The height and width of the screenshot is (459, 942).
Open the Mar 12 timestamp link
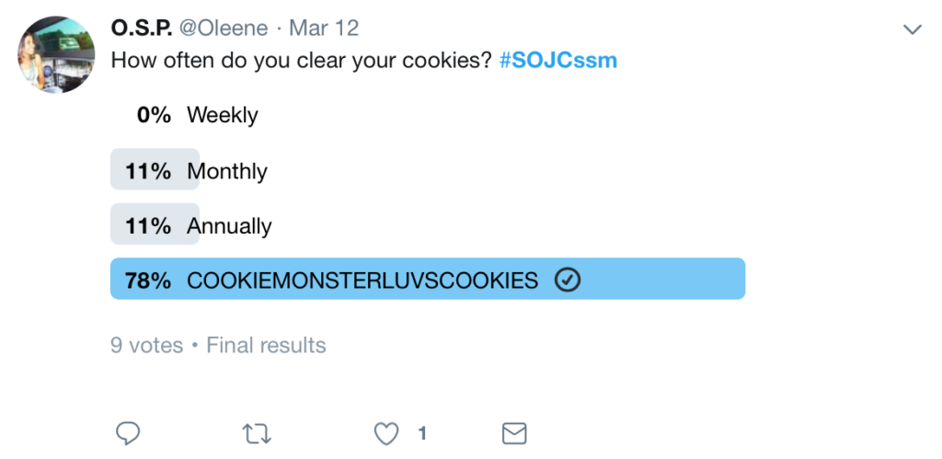pos(324,28)
